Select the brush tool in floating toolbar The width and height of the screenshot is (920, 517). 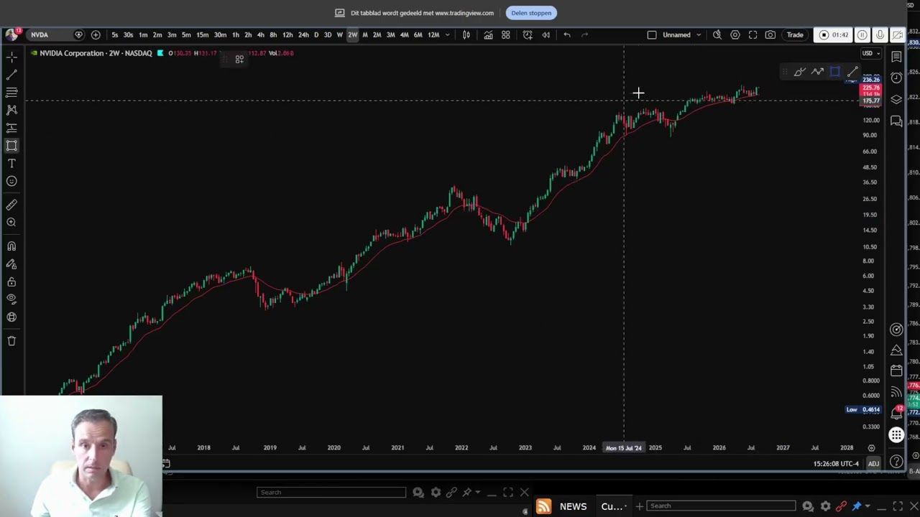pos(799,72)
